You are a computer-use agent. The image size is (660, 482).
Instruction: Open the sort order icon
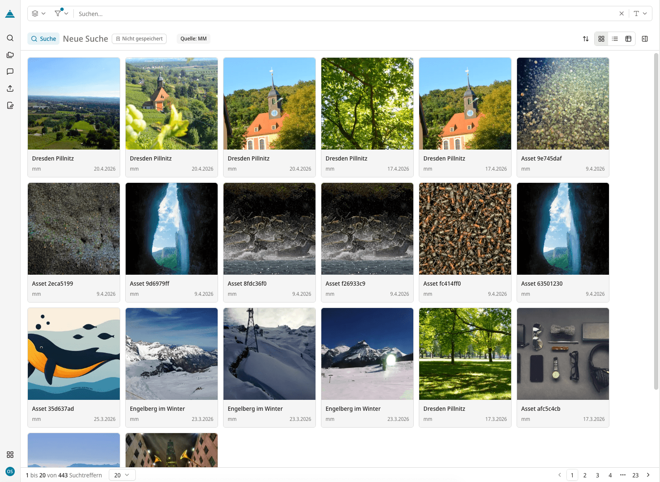586,39
